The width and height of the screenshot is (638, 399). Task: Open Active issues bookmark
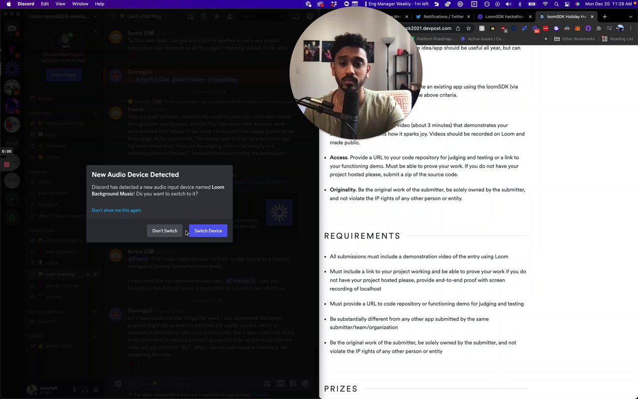point(482,39)
